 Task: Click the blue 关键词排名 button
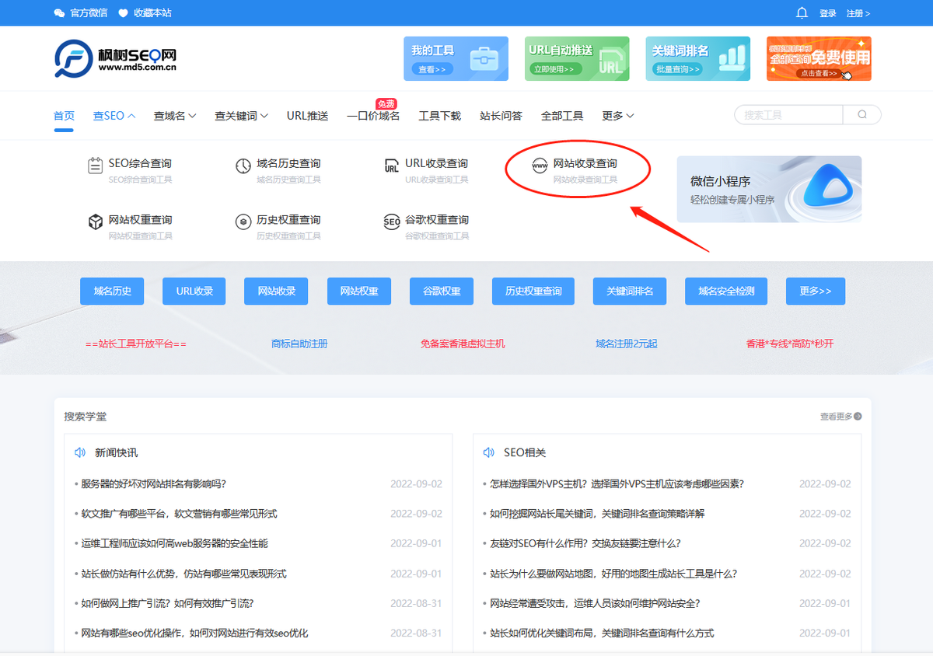tap(630, 291)
